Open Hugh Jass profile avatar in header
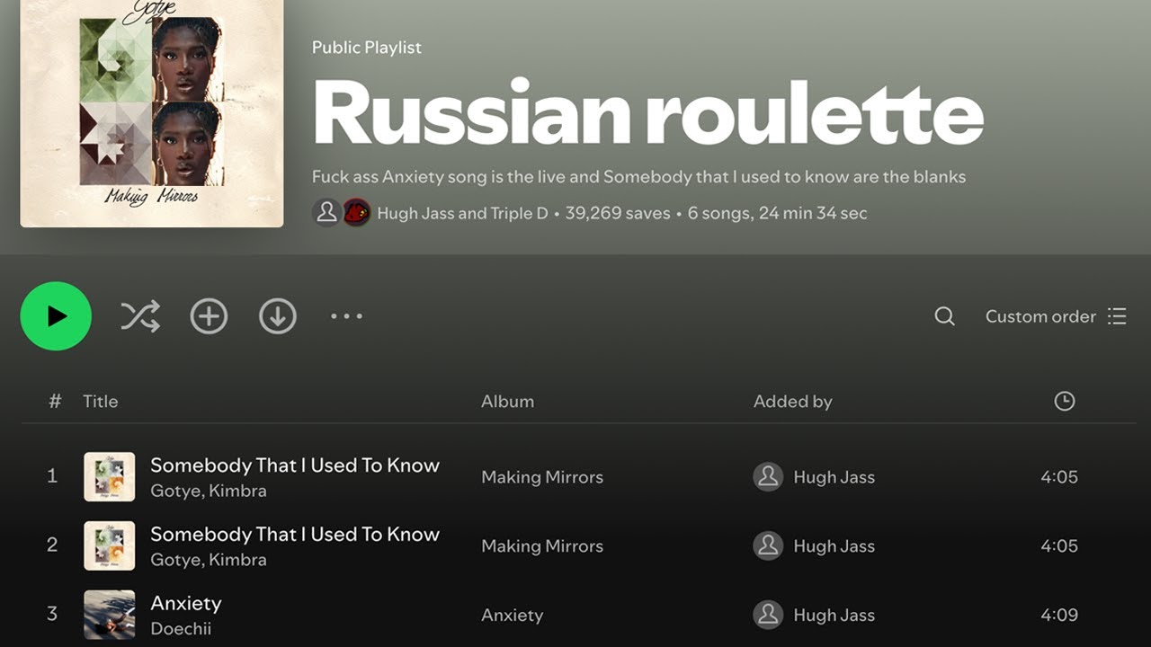This screenshot has width=1151, height=647. [326, 213]
